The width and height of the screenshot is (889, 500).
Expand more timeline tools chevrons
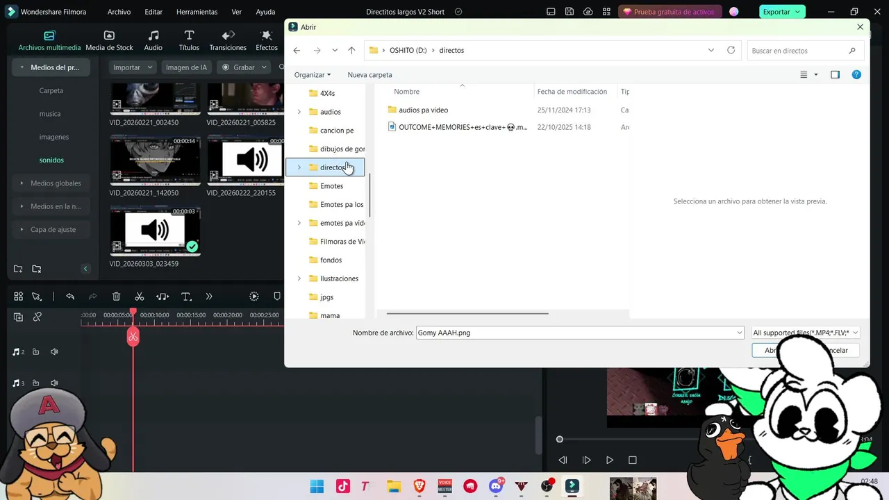[209, 297]
